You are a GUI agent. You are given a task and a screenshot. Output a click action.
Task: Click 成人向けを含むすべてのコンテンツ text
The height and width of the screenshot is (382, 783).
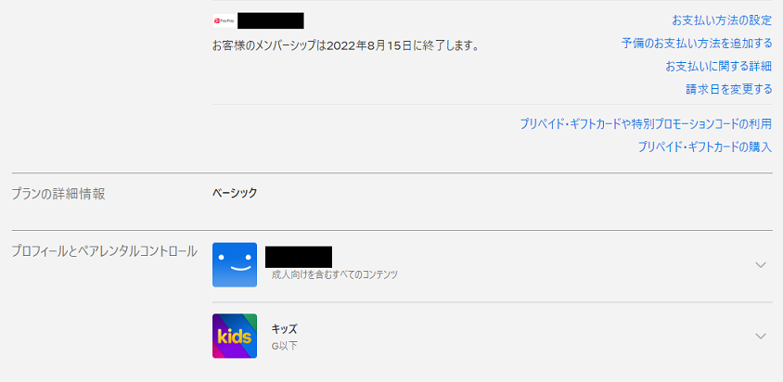click(x=335, y=275)
